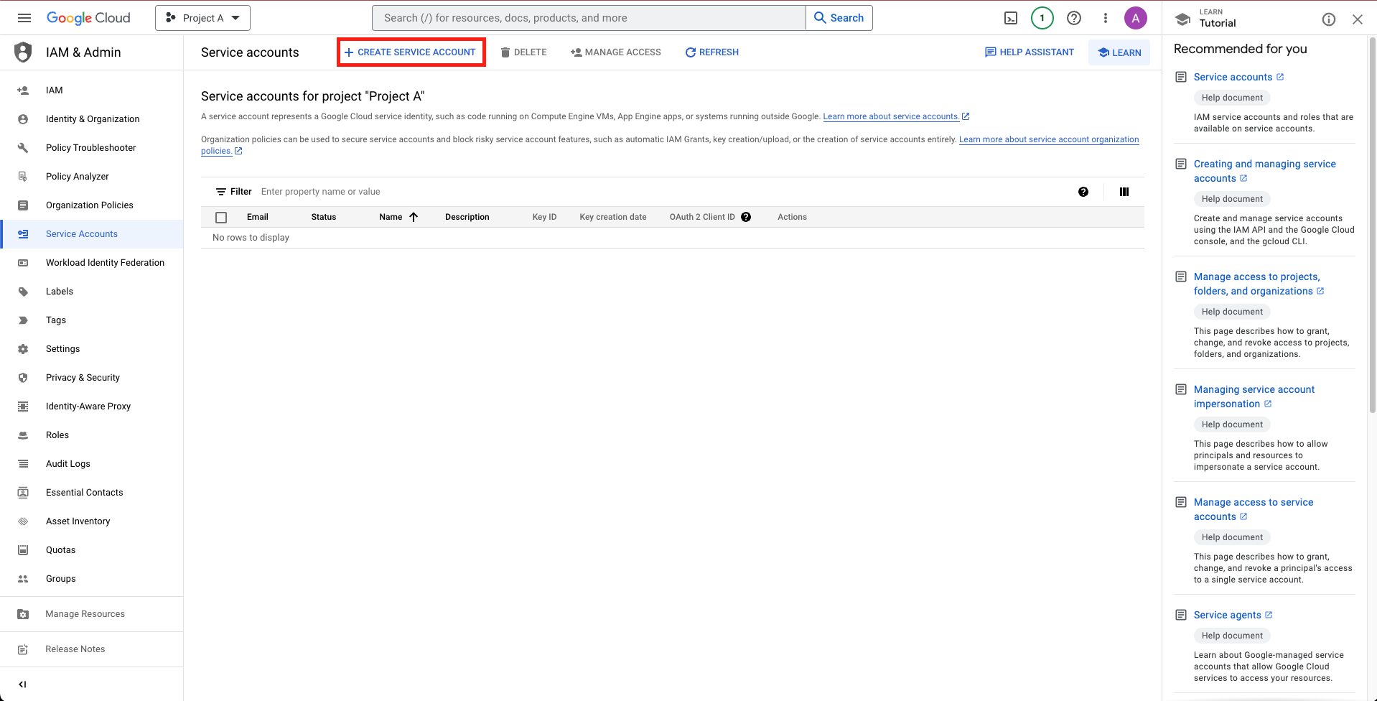Open the three-dot more options menu
This screenshot has width=1377, height=701.
(x=1106, y=18)
